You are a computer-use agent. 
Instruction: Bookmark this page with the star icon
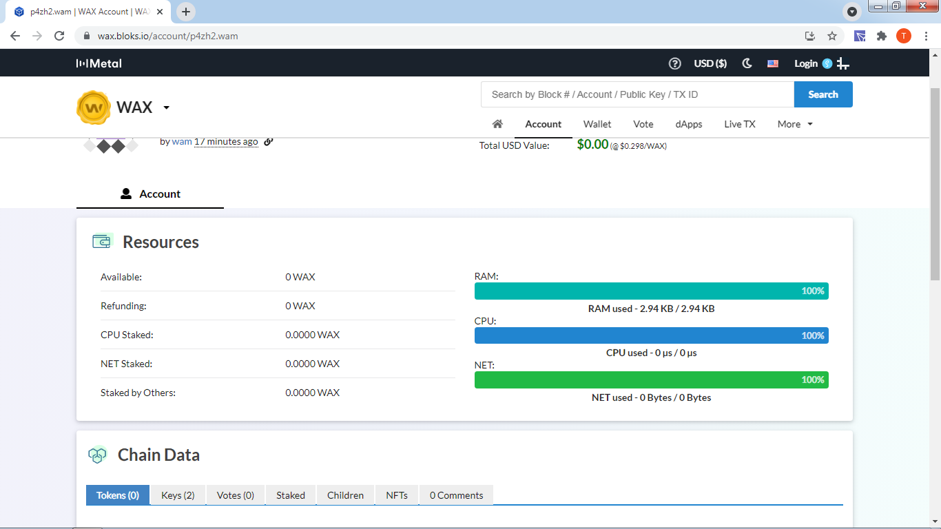pyautogui.click(x=832, y=36)
